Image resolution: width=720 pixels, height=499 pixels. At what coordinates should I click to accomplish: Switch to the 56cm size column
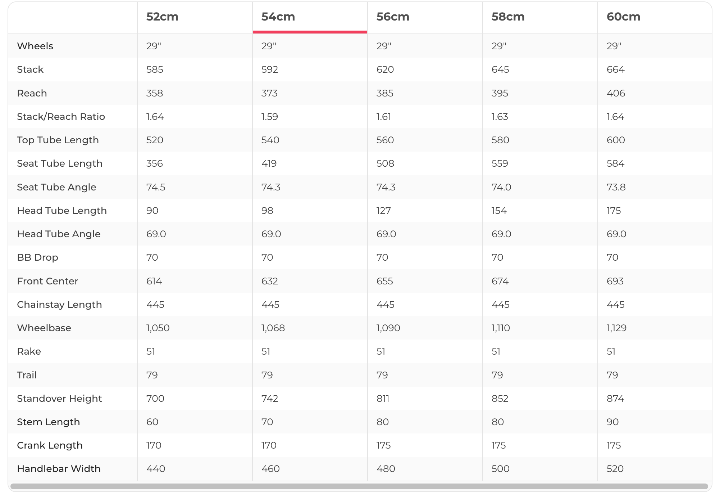pyautogui.click(x=393, y=17)
